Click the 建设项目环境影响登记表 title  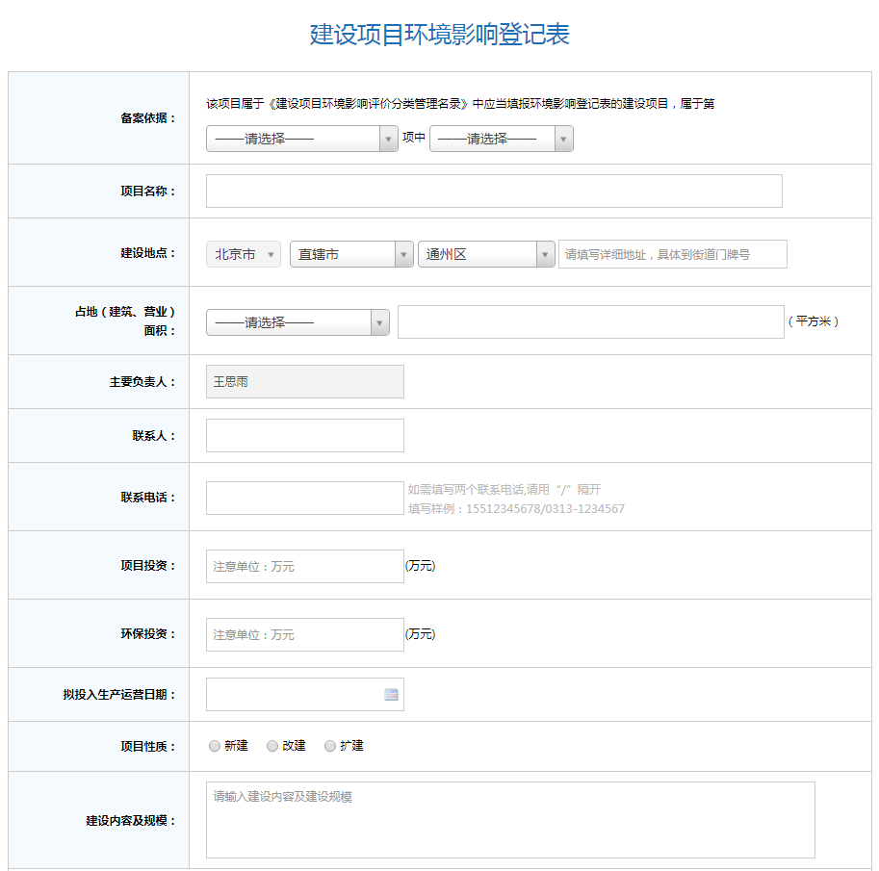(x=439, y=35)
